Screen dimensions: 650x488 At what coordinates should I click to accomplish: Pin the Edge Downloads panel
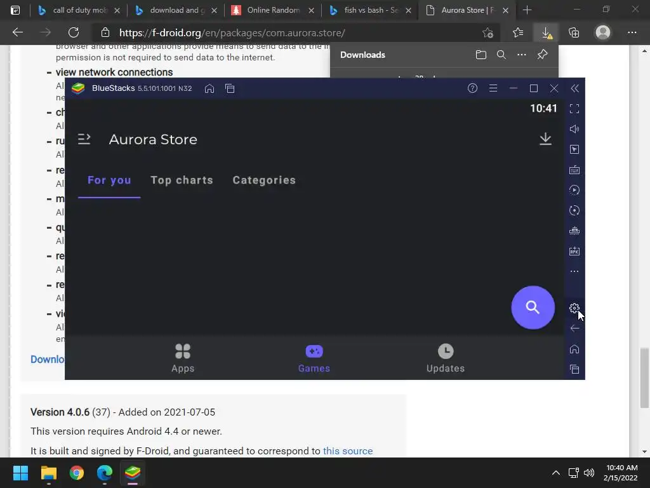coord(542,55)
